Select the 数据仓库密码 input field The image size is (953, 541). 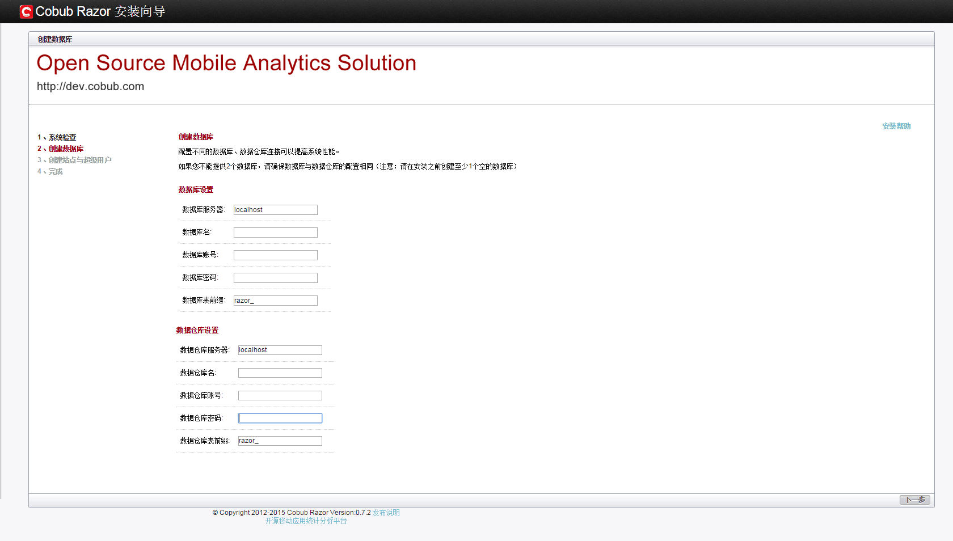pyautogui.click(x=280, y=418)
